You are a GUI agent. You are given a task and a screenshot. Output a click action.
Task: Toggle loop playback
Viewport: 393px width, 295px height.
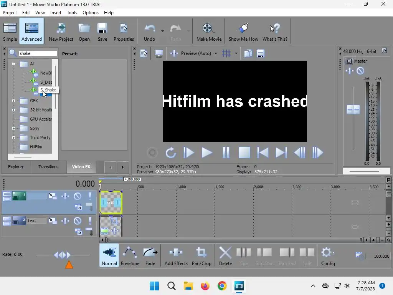click(x=171, y=153)
